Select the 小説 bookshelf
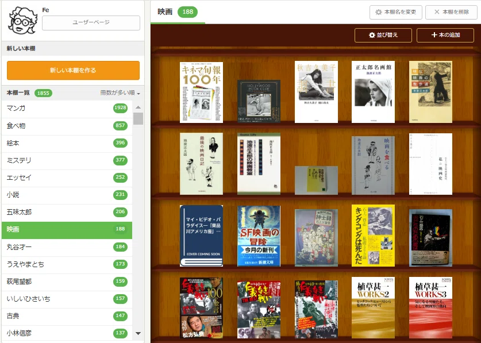481x343 pixels. click(x=67, y=194)
